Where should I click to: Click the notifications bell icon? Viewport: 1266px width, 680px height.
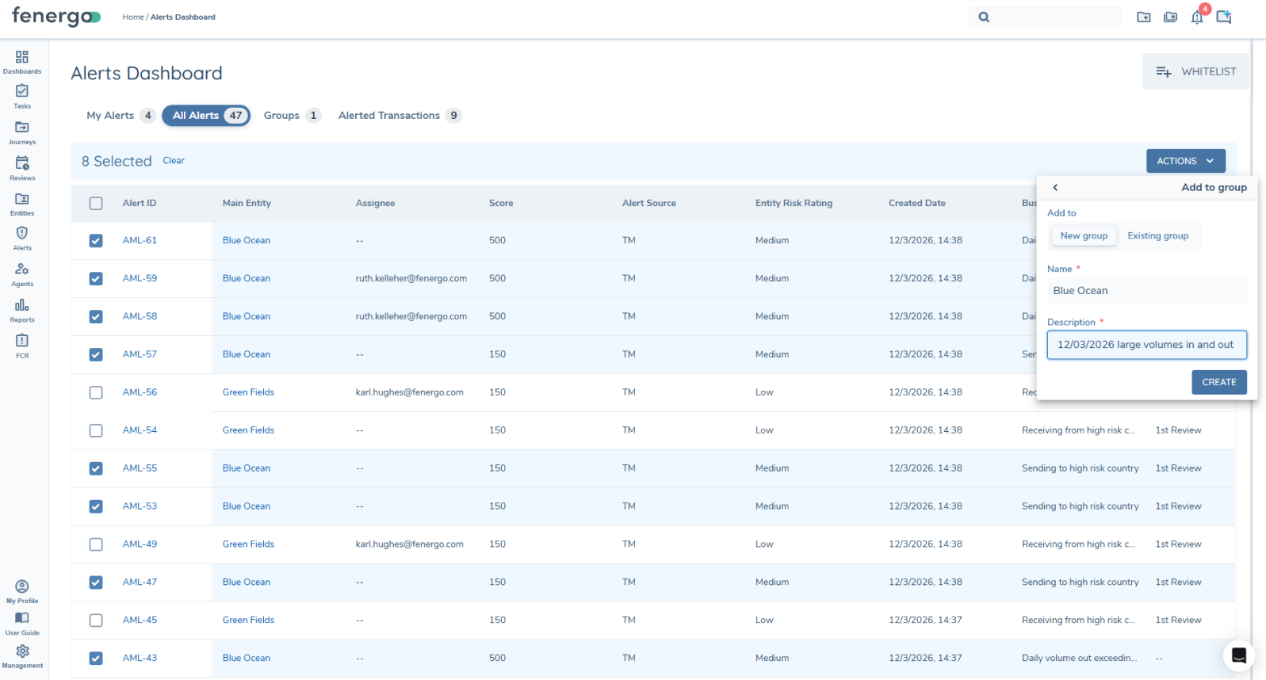pos(1197,17)
